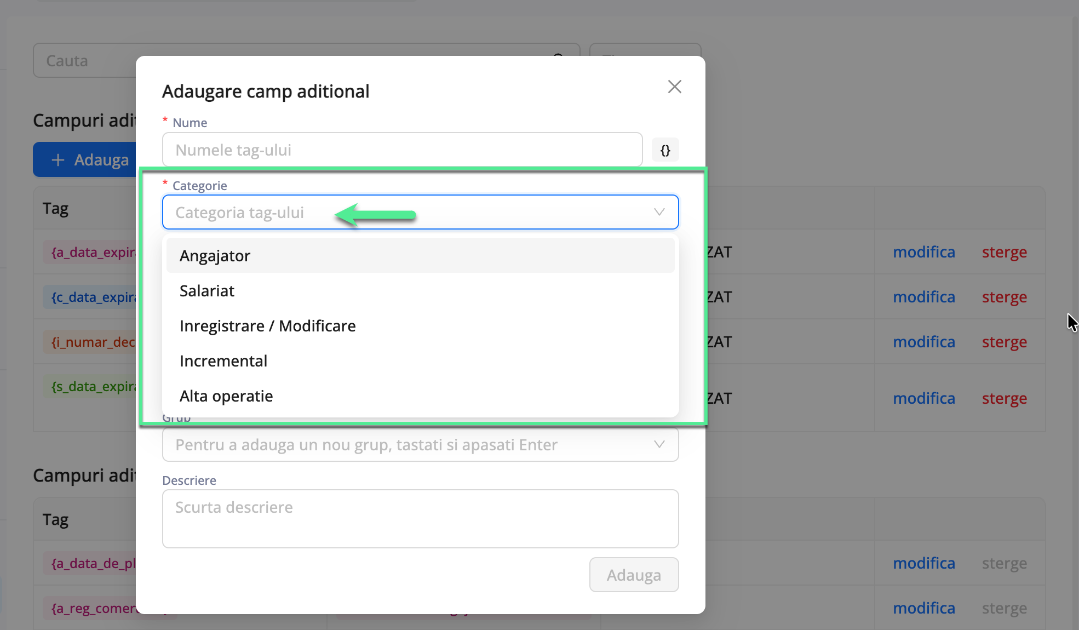Click the Adauga submit button in dialog
This screenshot has width=1079, height=630.
[634, 575]
